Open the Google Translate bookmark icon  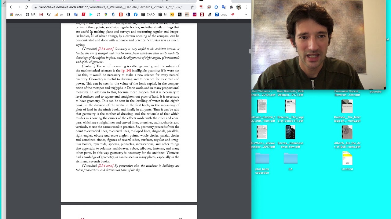point(76,14)
